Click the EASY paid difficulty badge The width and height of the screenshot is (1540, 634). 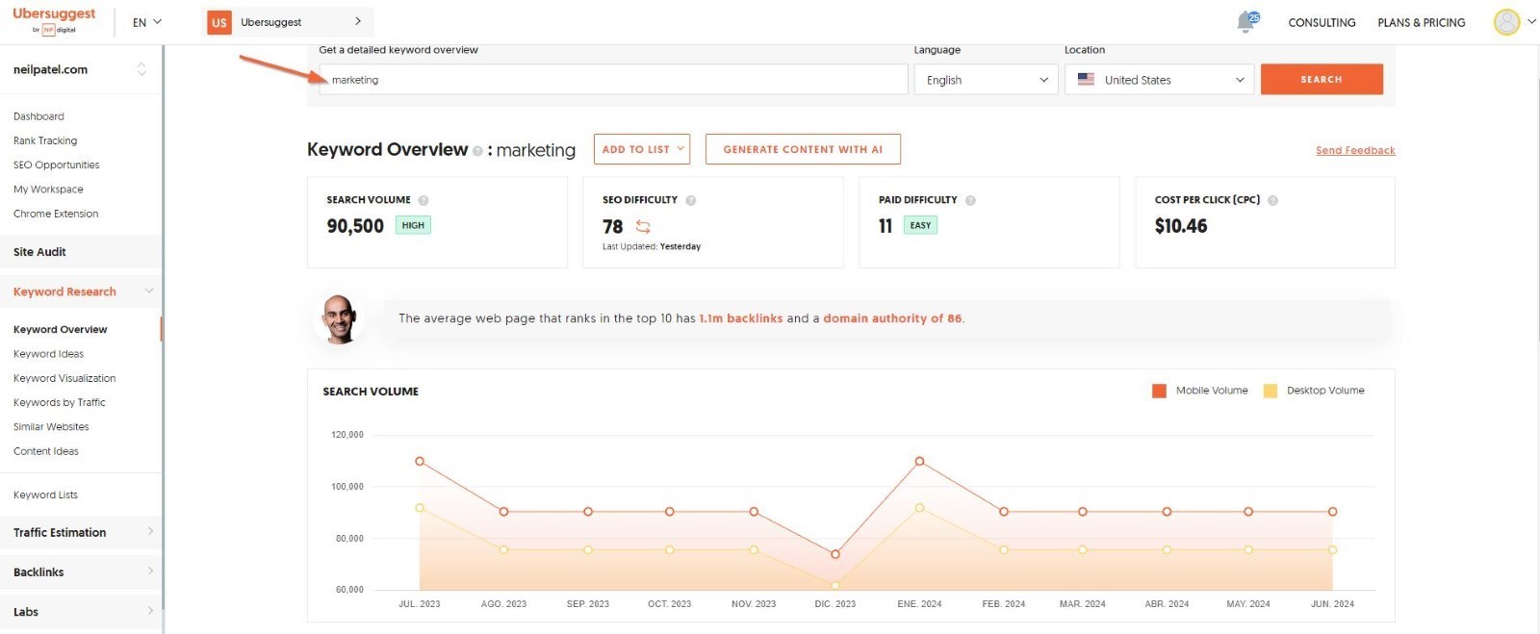point(920,225)
